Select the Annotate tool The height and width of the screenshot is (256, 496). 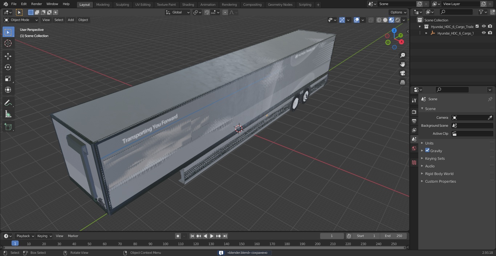click(8, 103)
